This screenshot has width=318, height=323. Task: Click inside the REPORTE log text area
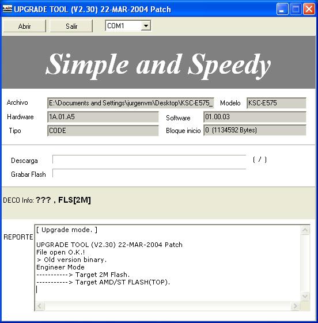point(168,263)
